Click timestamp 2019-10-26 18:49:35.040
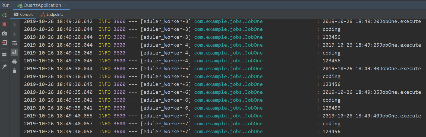The image size is (426, 137). pyautogui.click(x=58, y=92)
